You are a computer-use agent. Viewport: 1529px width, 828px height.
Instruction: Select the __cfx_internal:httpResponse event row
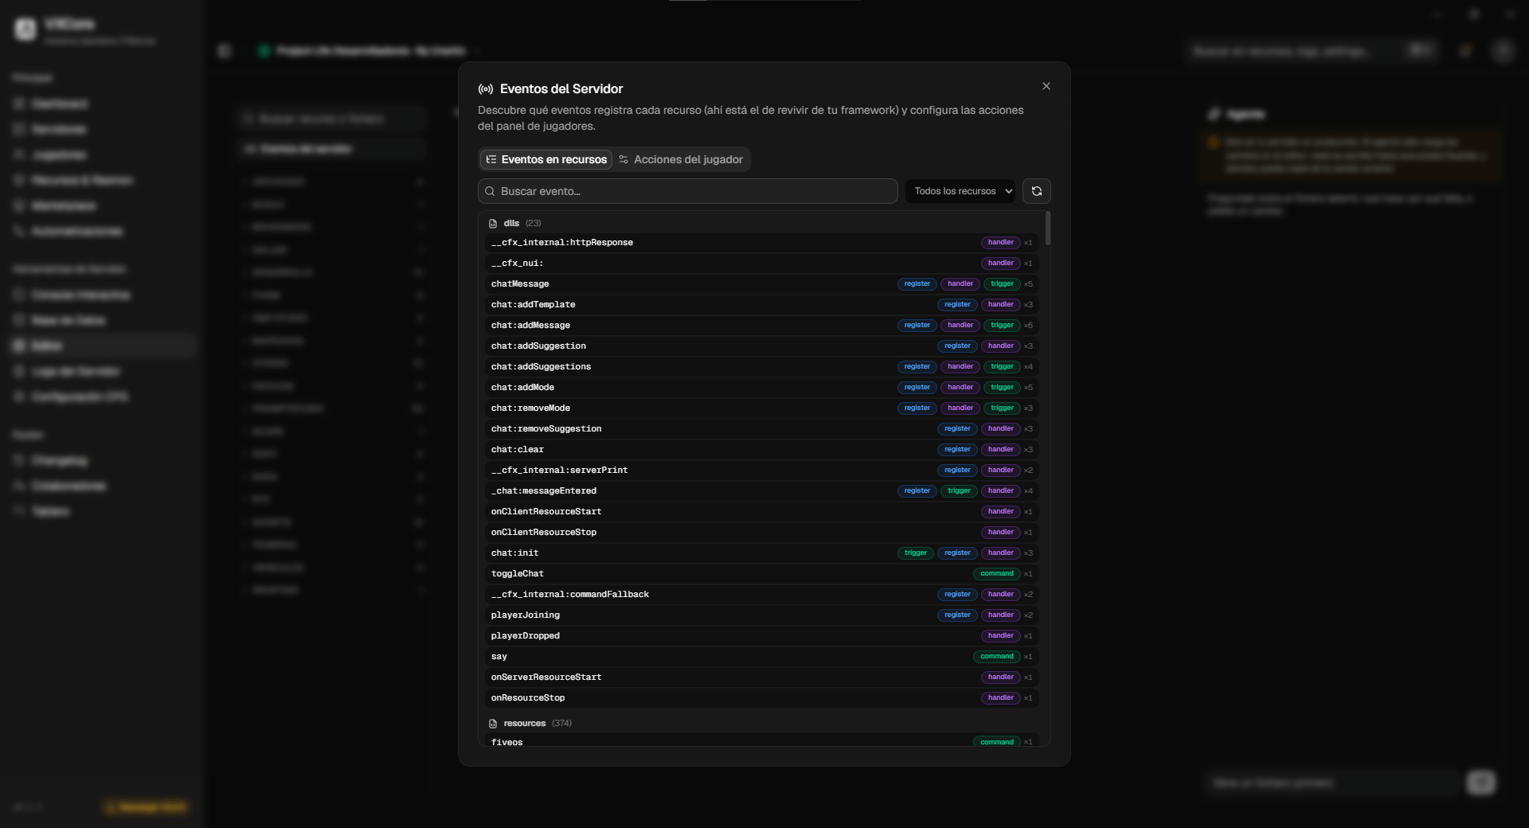click(762, 242)
